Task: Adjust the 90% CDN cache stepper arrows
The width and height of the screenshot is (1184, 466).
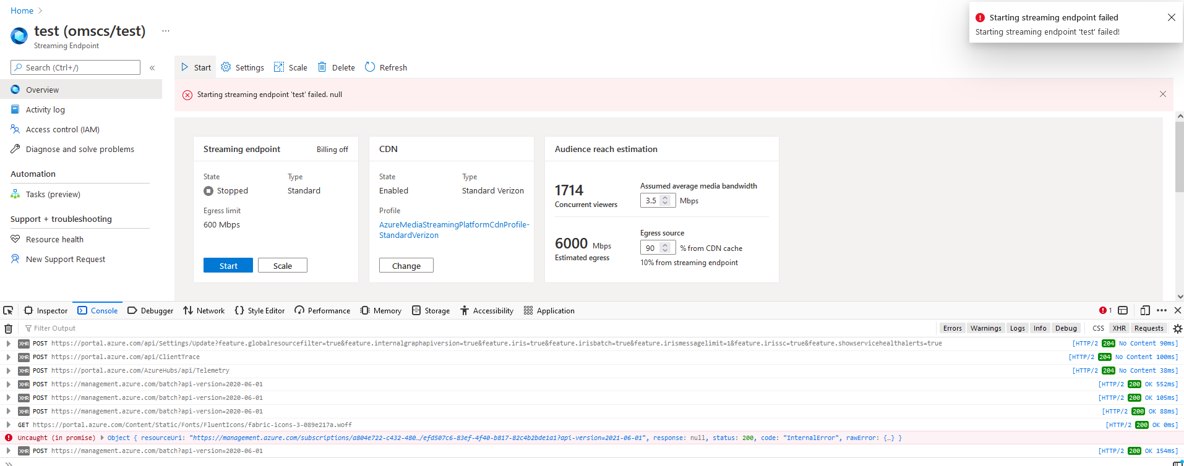Action: tap(666, 248)
